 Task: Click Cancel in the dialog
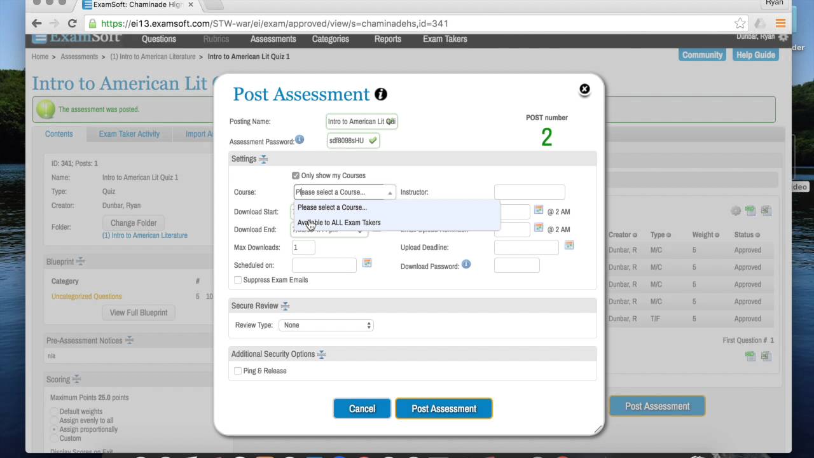pos(362,408)
